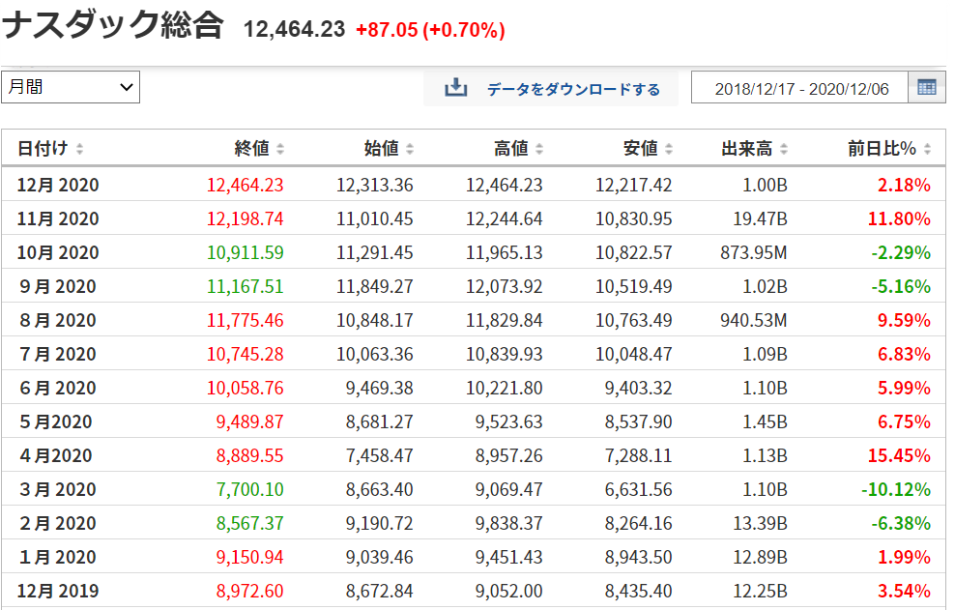Viewport: 955px width, 610px height.
Task: Select the 4月2020 row date
Action: (55, 455)
